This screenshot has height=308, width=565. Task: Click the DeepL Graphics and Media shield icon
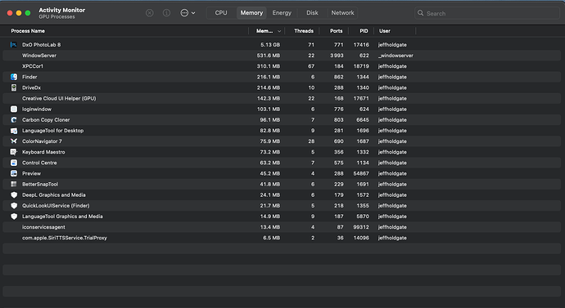coord(14,195)
